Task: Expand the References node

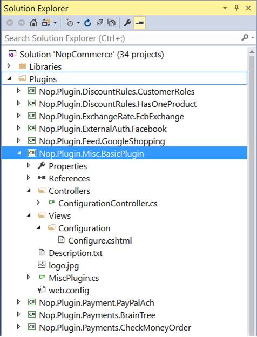Action: 28,178
